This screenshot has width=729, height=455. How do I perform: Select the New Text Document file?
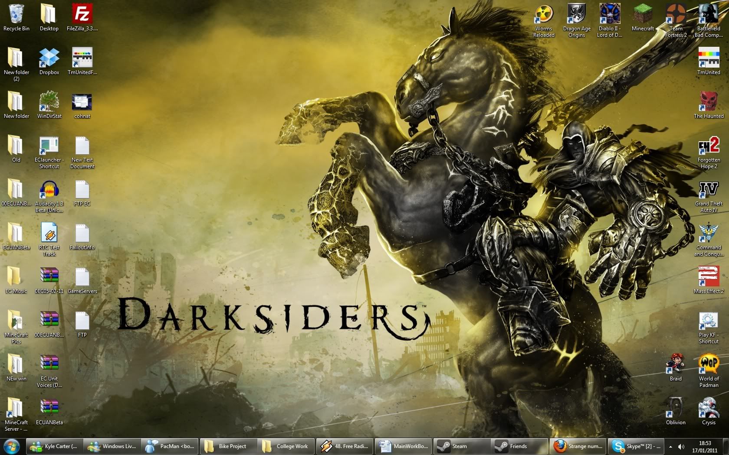pyautogui.click(x=82, y=152)
